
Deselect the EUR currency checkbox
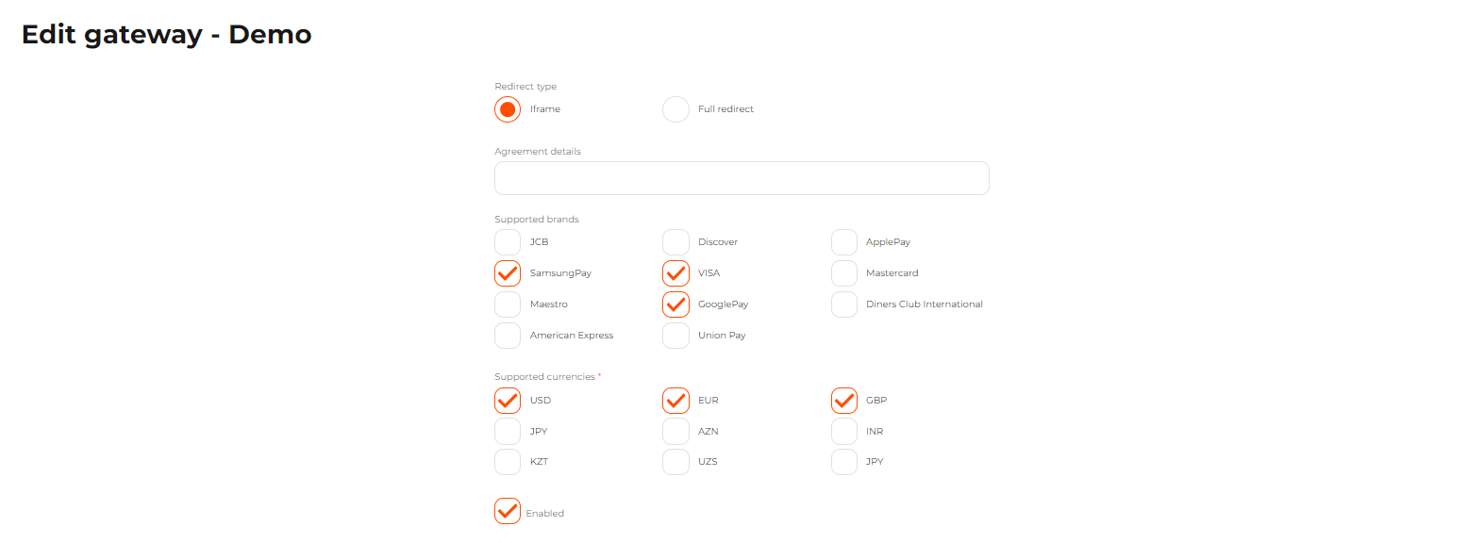click(x=675, y=401)
